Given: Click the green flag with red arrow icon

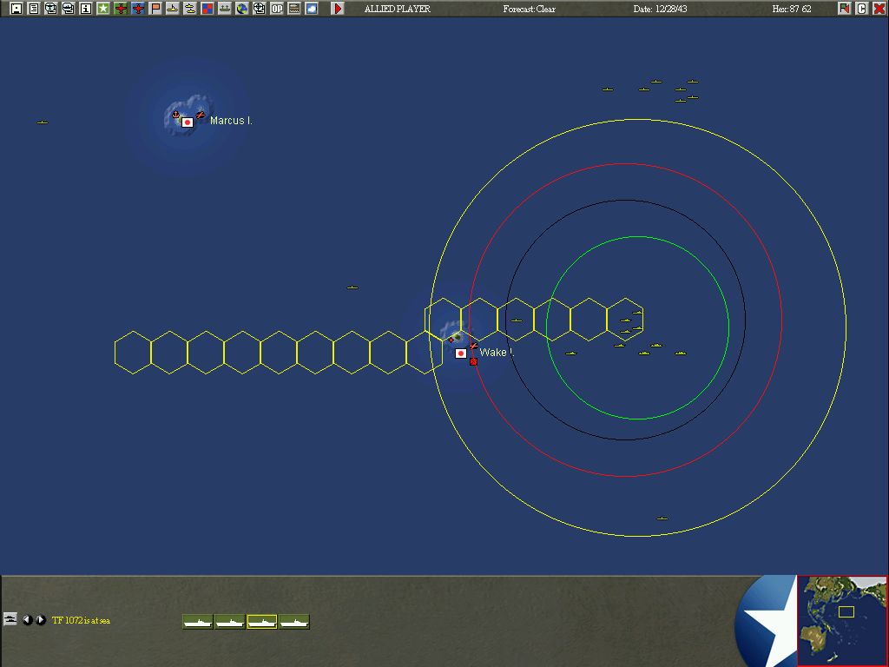Looking at the screenshot, I should (845, 9).
